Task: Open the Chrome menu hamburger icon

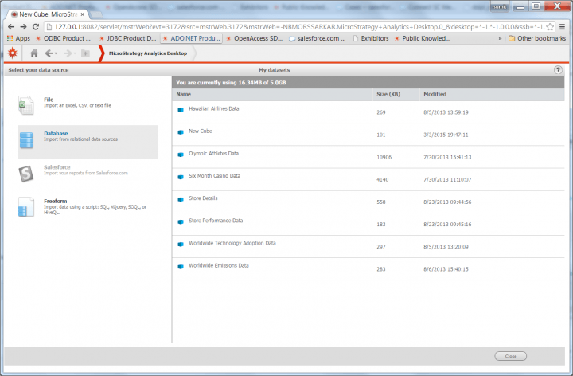Action: [x=562, y=26]
